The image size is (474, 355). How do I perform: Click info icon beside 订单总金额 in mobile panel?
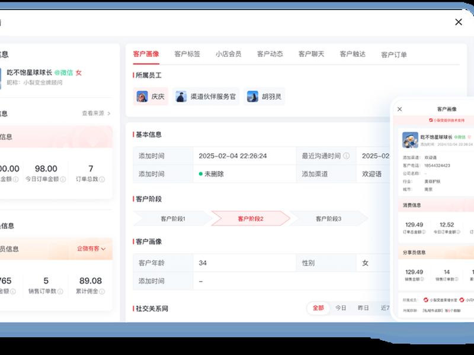[x=424, y=232]
